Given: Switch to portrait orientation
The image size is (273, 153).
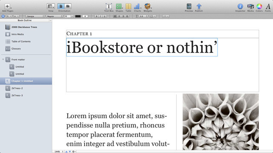Looking at the screenshot, I should (61, 6).
